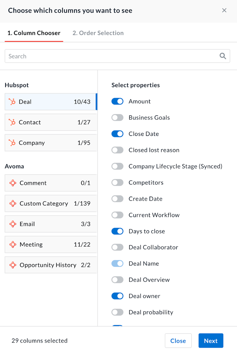Screen dimensions: 237x353
Task: Toggle off Days to close
Action: point(117,232)
